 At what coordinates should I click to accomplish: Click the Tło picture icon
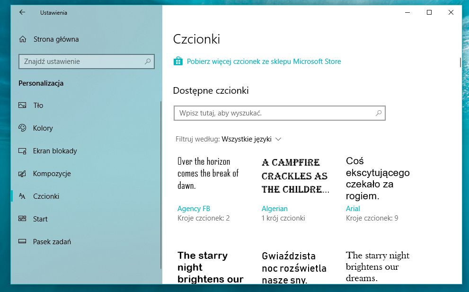pyautogui.click(x=22, y=106)
